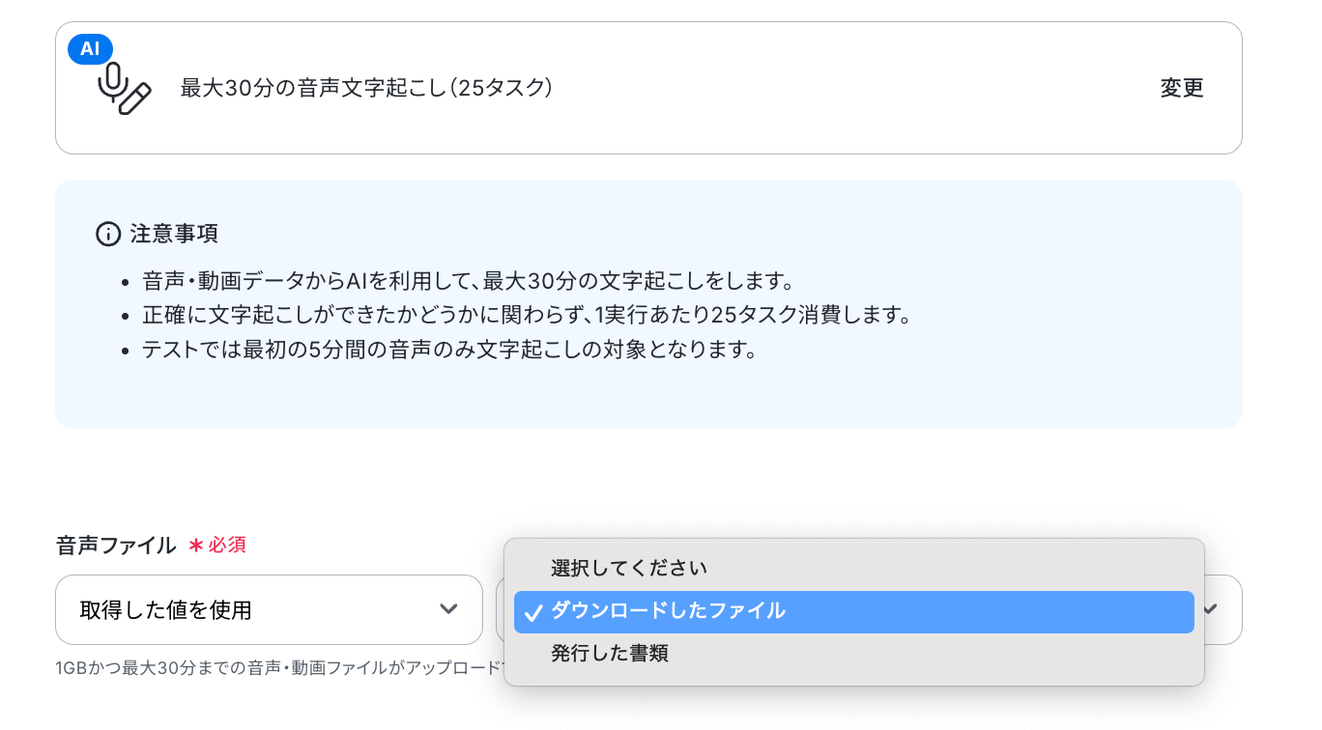Open the 取得した値を使用 dropdown
Image resolution: width=1322 pixels, height=730 pixels.
pos(269,609)
